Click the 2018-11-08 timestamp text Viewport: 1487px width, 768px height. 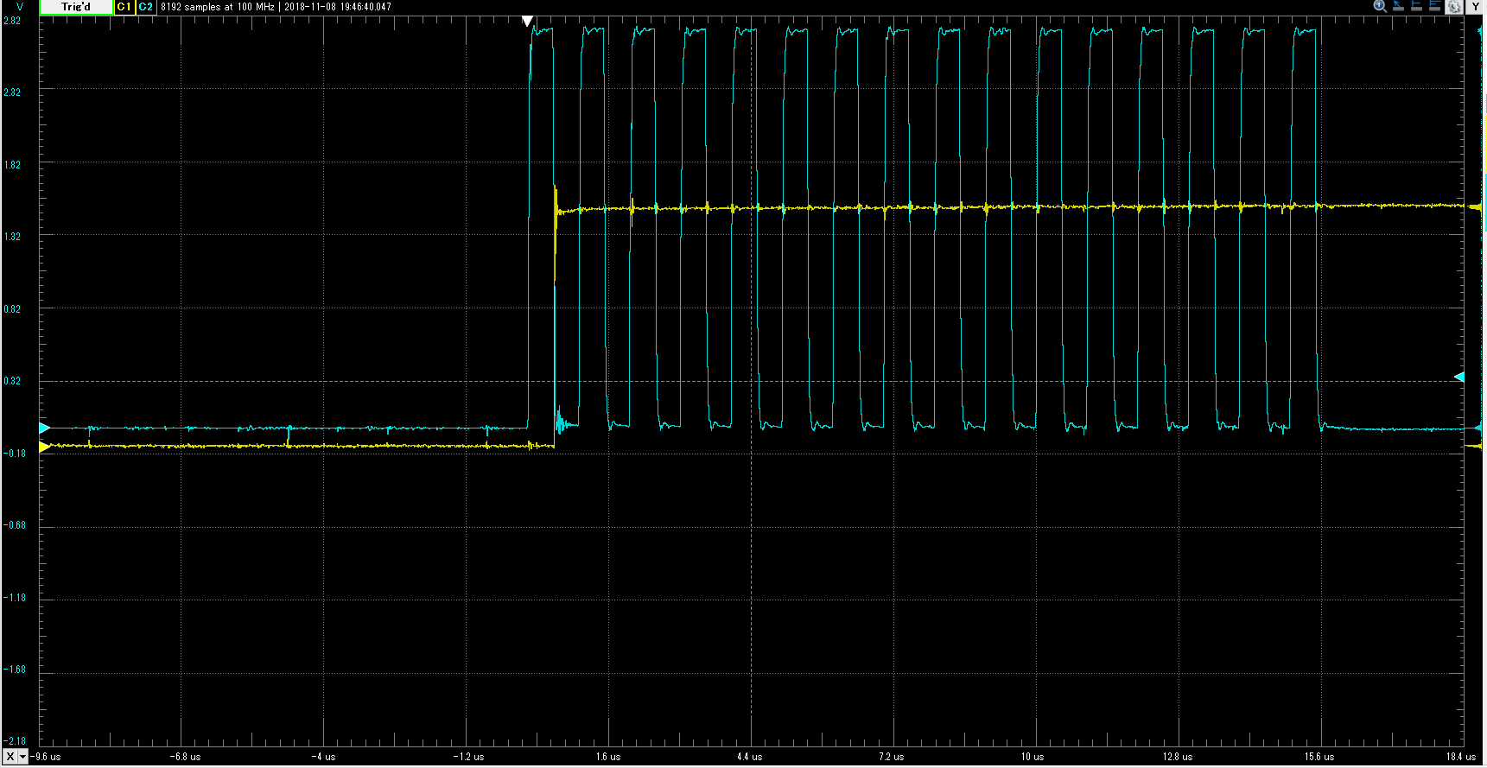point(338,7)
